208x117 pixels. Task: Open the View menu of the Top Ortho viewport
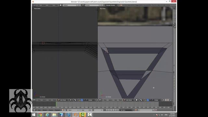pyautogui.click(x=105, y=100)
